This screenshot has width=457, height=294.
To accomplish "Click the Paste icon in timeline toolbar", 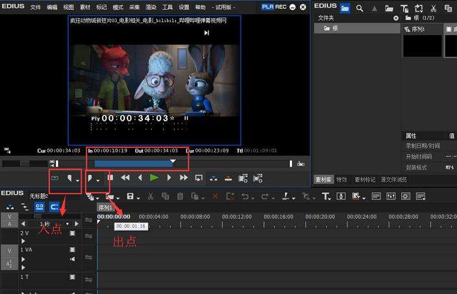I will [x=180, y=197].
